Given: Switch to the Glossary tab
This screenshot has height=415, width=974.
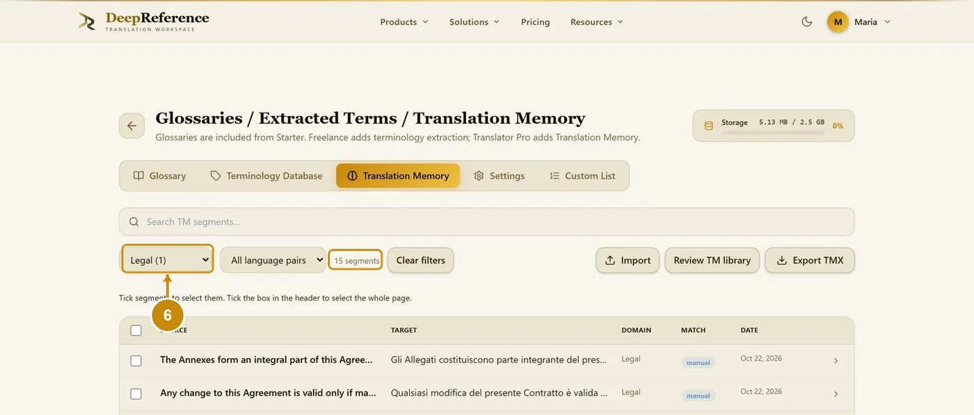Looking at the screenshot, I should [x=160, y=176].
